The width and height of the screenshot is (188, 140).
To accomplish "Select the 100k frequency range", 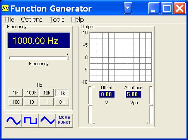I will tap(31, 93).
